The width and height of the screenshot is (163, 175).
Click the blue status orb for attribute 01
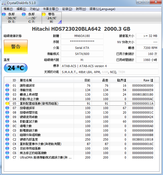(x=7, y=85)
